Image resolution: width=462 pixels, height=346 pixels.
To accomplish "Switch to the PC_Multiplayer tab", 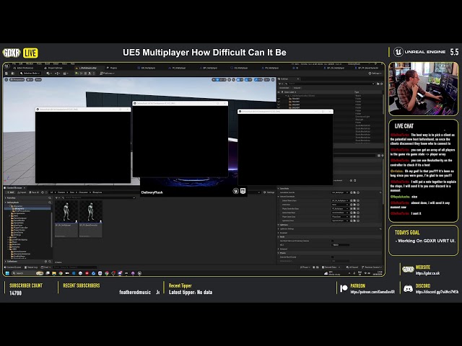I will [179, 68].
